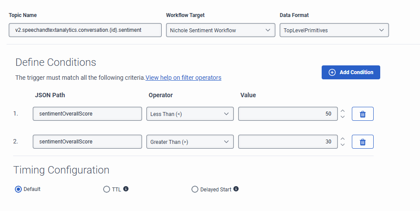
Task: Decrease value 50 with down arrow
Action: [x=343, y=117]
